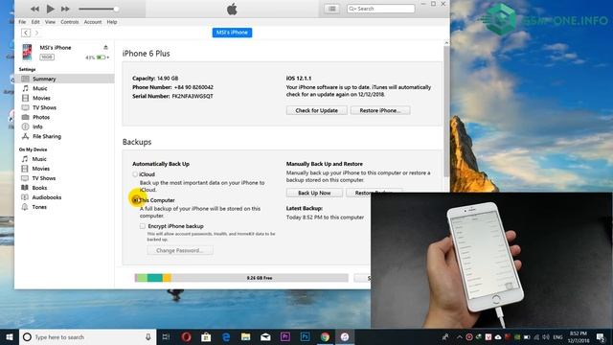Viewport: 613px width, 345px height.
Task: Click the taskbar search box
Action: tap(87, 336)
